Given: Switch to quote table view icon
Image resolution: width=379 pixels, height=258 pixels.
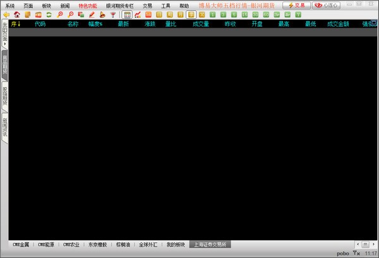Looking at the screenshot, I should [x=127, y=15].
